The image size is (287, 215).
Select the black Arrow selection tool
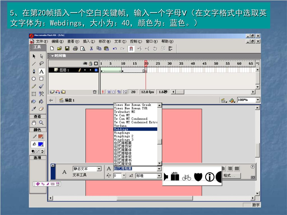point(34,56)
